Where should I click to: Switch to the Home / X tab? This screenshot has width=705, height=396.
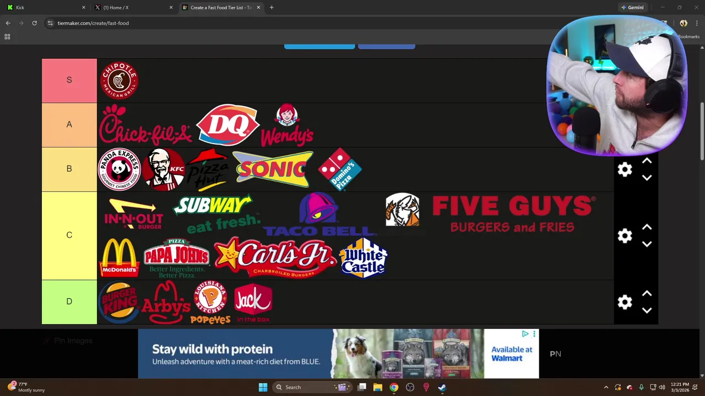(x=132, y=8)
